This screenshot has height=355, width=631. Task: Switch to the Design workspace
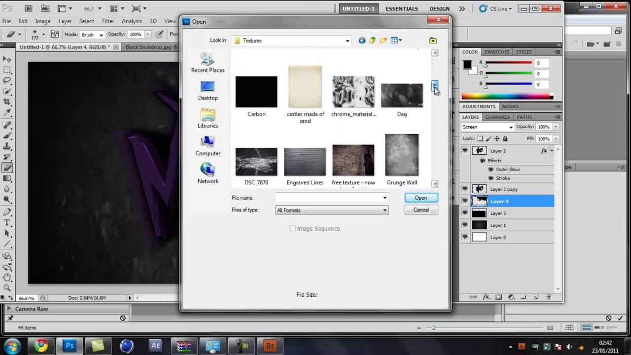[439, 8]
